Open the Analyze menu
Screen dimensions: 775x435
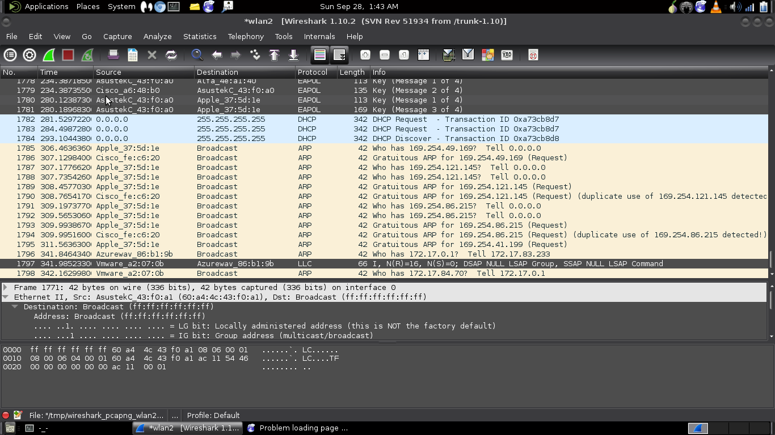pos(157,36)
